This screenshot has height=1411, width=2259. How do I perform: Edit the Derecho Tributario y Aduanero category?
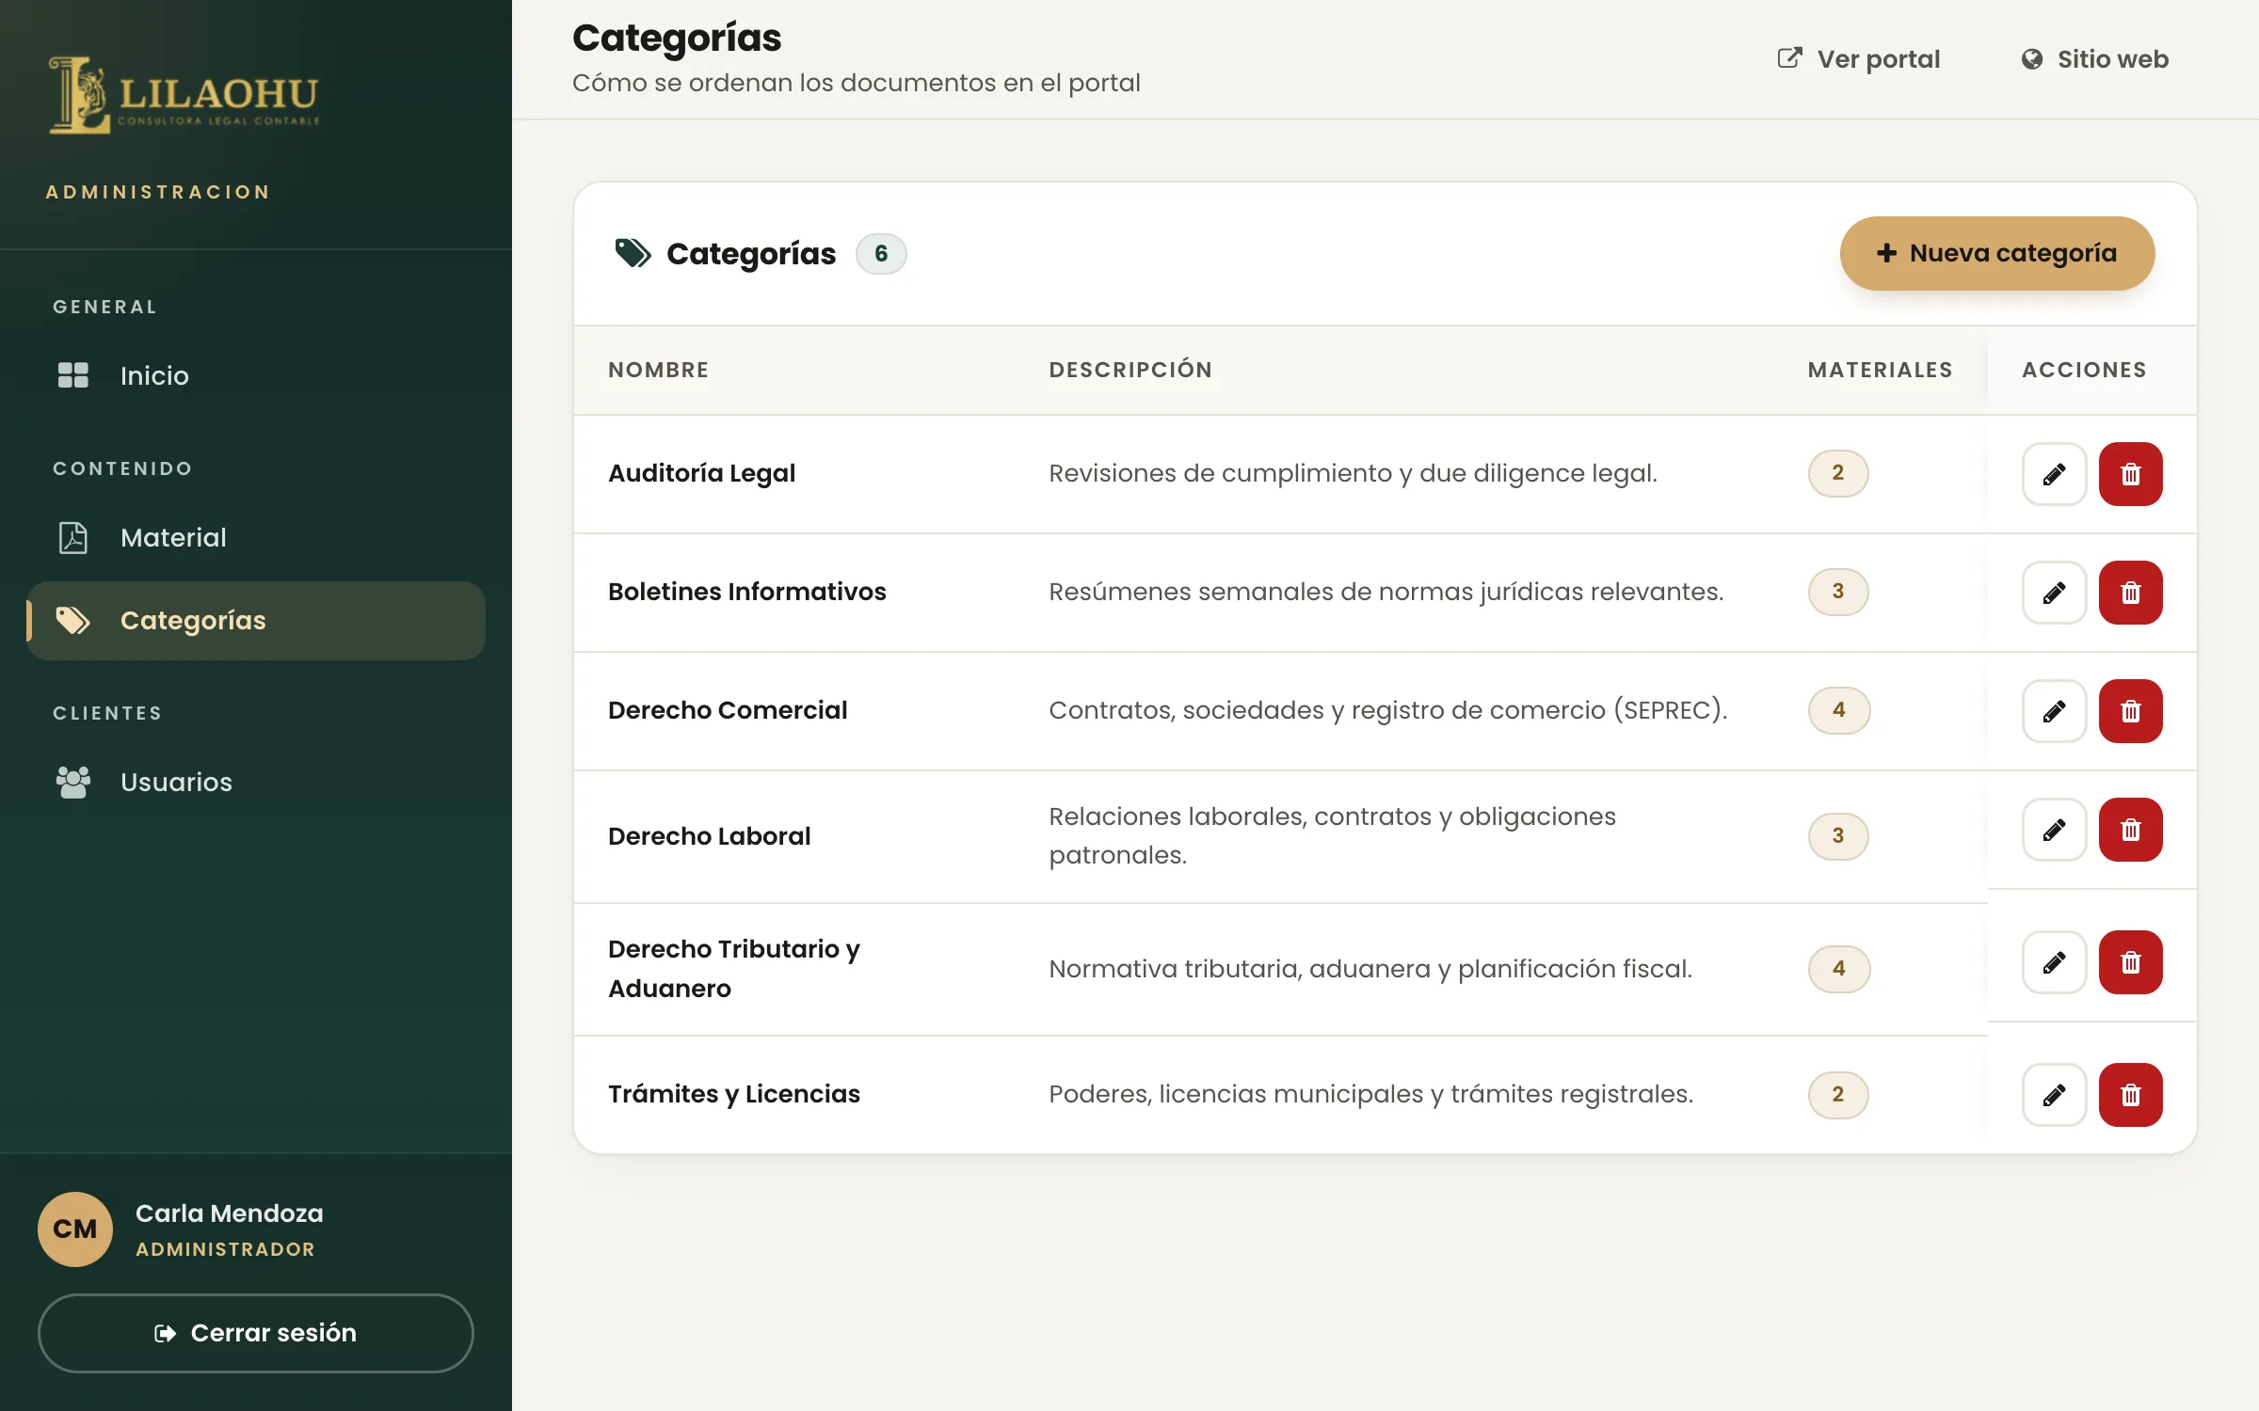2054,962
